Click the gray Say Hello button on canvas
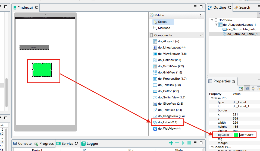Image resolution: width=260 pixels, height=151 pixels. pyautogui.click(x=34, y=47)
